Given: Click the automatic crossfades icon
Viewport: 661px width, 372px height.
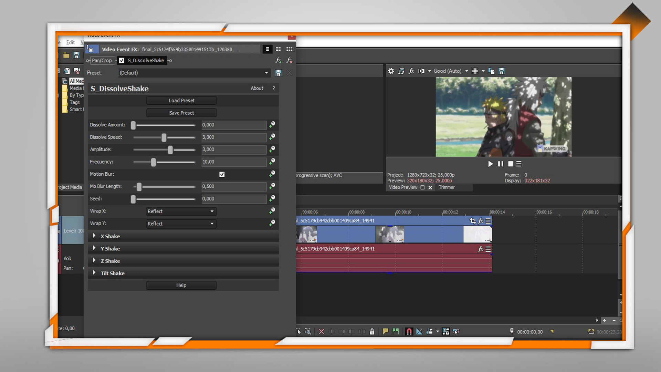Looking at the screenshot, I should pos(419,331).
